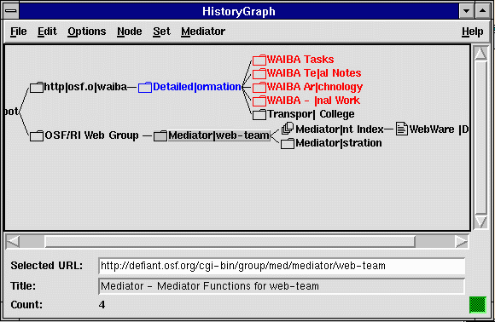The height and width of the screenshot is (322, 495).
Task: Click the stacked pages icon of Mediator|nt Index
Action: (288, 129)
